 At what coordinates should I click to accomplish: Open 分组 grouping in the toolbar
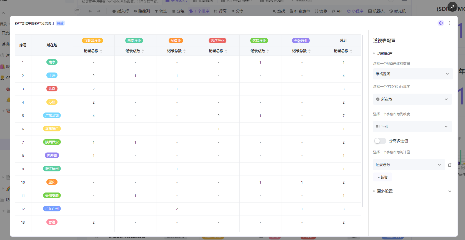click(178, 11)
